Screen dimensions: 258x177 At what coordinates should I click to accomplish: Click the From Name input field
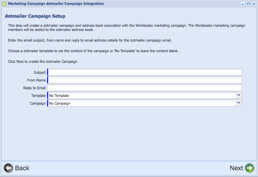coord(145,80)
